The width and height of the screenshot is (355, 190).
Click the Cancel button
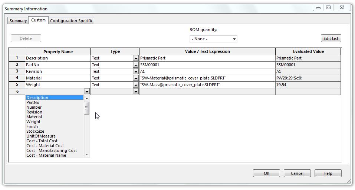click(297, 173)
